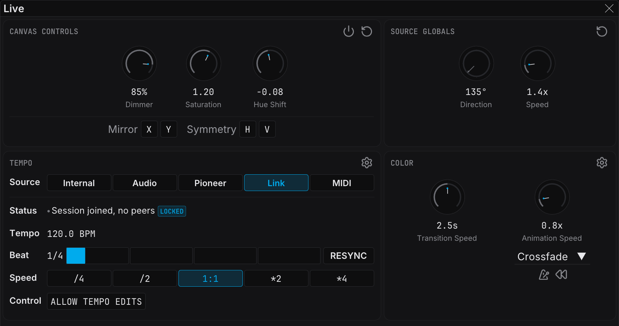The width and height of the screenshot is (619, 326).
Task: Click the rewind icon under Crossfade
Action: pyautogui.click(x=561, y=275)
